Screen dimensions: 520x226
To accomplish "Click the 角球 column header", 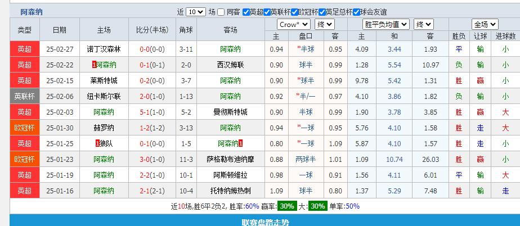I will click(x=186, y=30).
